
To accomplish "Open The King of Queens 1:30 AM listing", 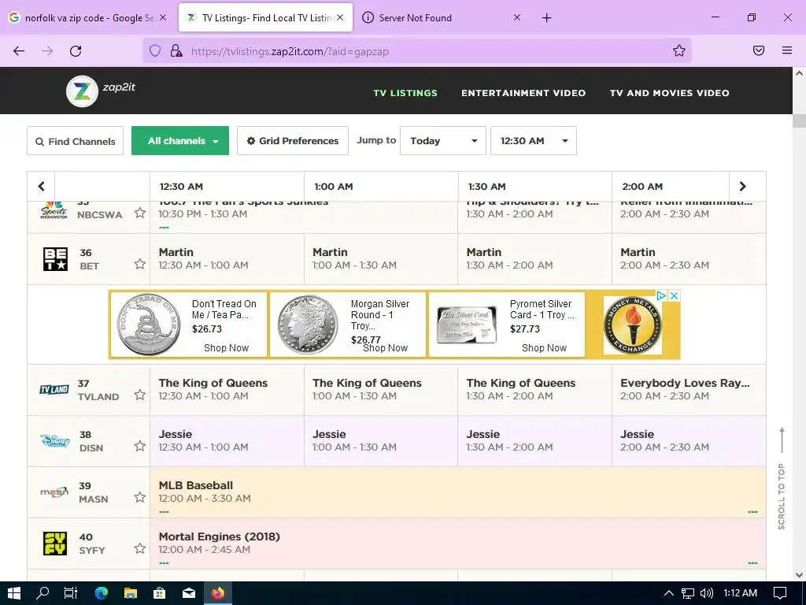I will [534, 389].
